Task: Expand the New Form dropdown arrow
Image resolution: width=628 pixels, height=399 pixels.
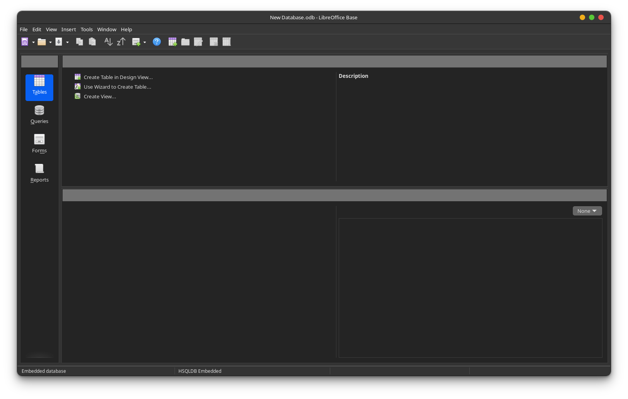Action: point(144,42)
